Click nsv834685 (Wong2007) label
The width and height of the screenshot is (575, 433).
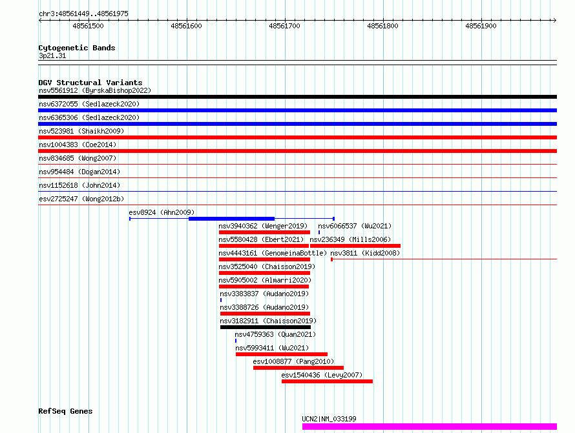(x=78, y=158)
